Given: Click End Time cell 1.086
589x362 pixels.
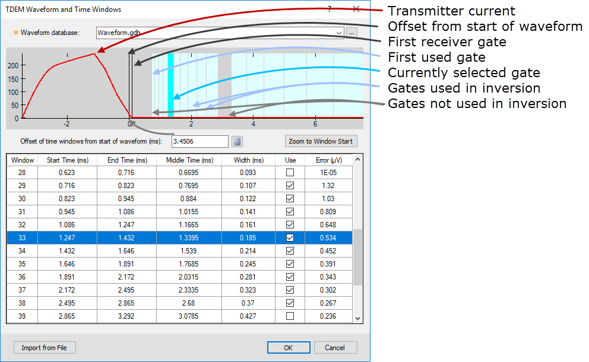Looking at the screenshot, I should (126, 212).
